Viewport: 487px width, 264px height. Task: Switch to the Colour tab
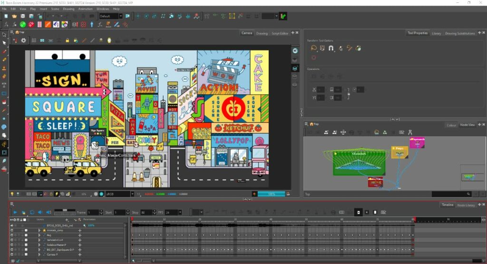[x=451, y=125]
